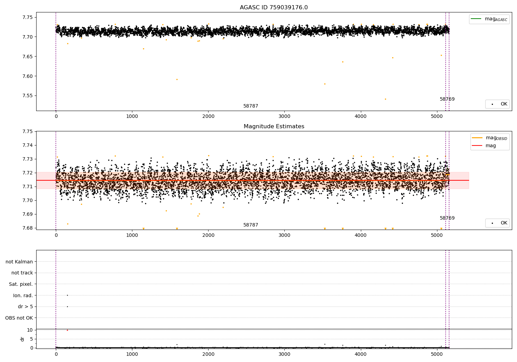Click '3000' x-axis tick under top plot
The image size is (517, 362).
(x=284, y=117)
